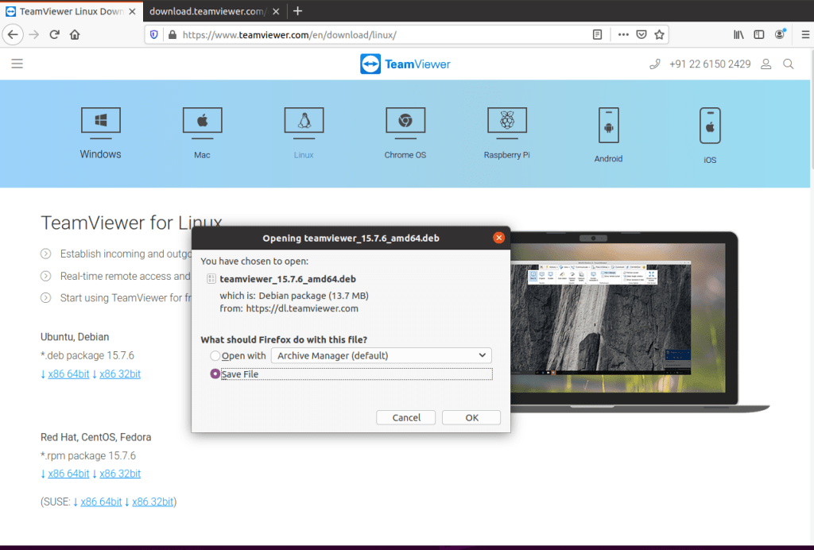Open page actions three-dot menu
This screenshot has width=814, height=550.
click(623, 35)
